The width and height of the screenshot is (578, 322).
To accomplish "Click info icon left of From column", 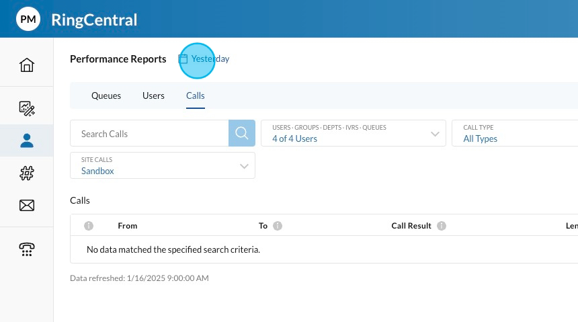I will pos(89,226).
